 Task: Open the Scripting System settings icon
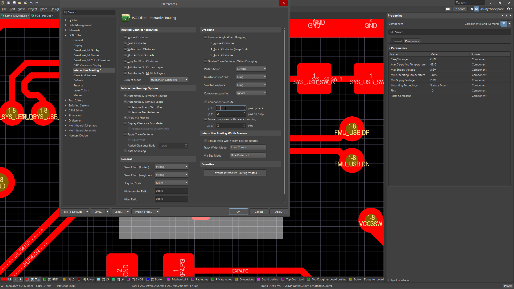pos(66,105)
